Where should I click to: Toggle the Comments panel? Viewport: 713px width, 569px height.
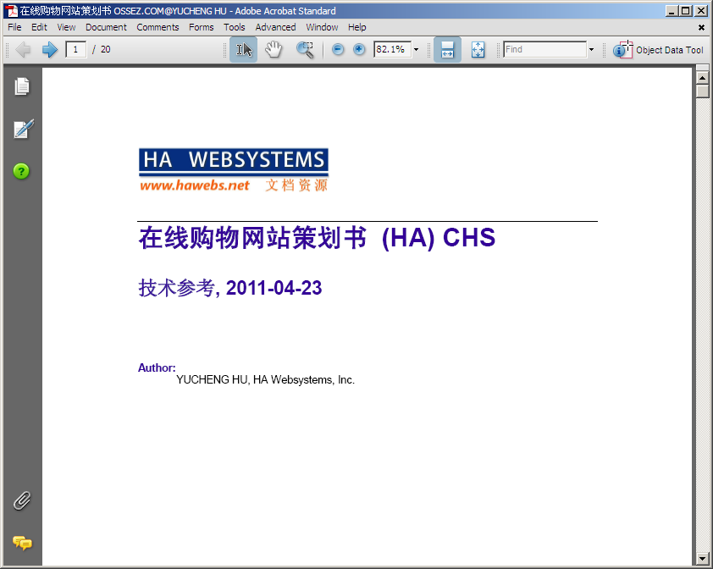[x=22, y=543]
